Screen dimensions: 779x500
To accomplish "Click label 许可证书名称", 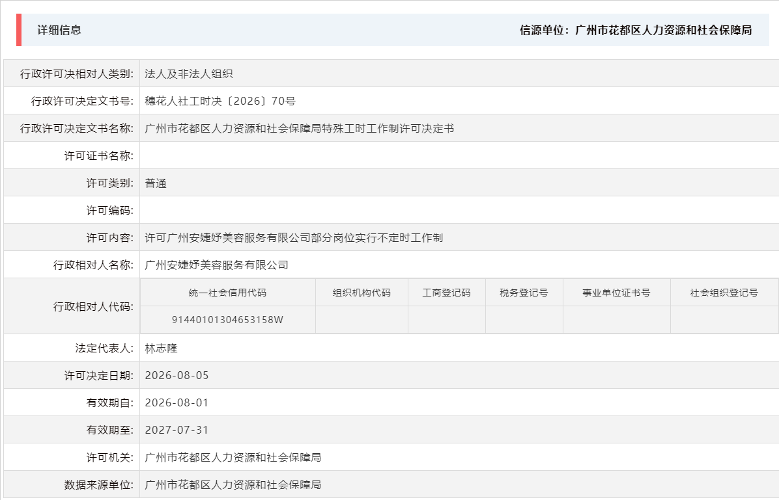I will tap(99, 156).
